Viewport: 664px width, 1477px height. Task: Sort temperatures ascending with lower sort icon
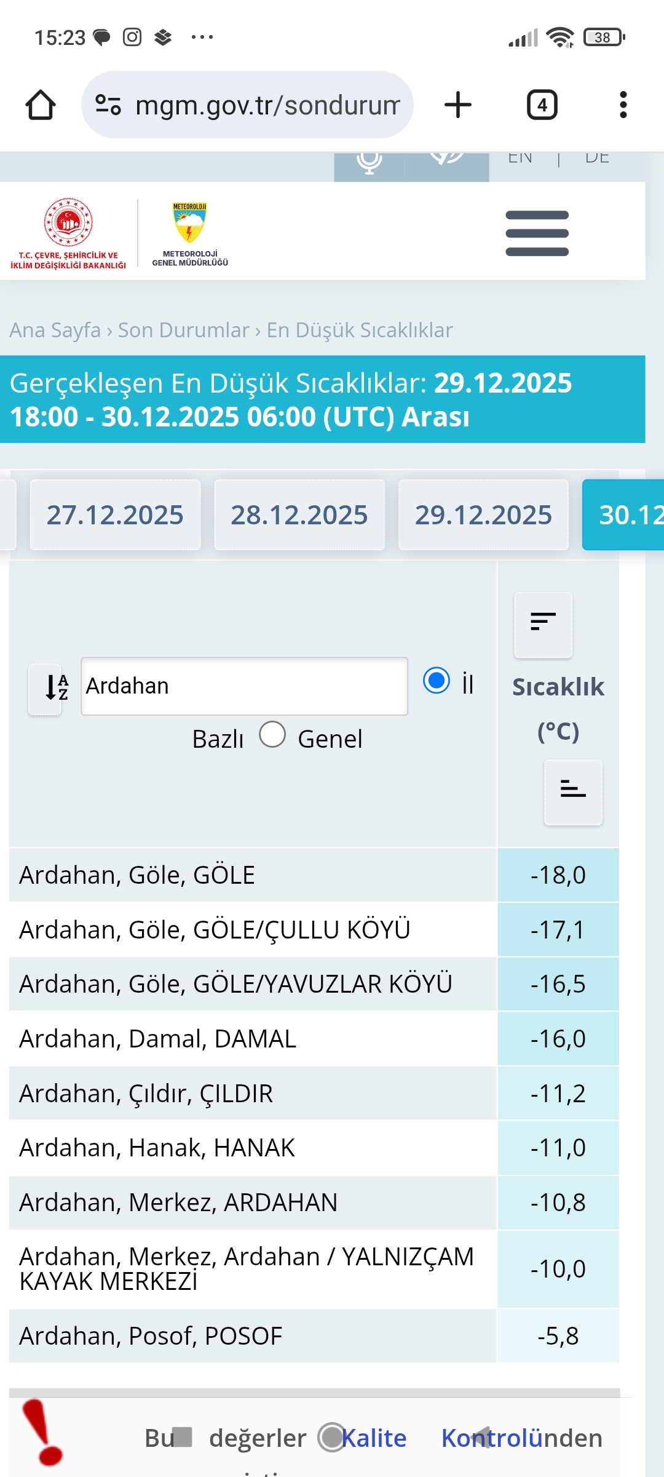pyautogui.click(x=573, y=791)
